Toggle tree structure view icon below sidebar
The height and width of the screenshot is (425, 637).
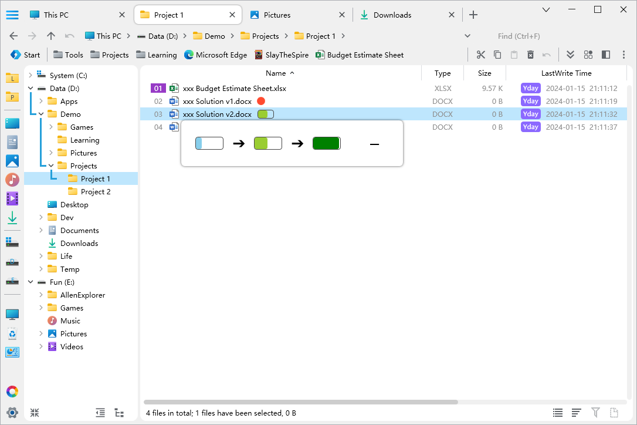(119, 413)
